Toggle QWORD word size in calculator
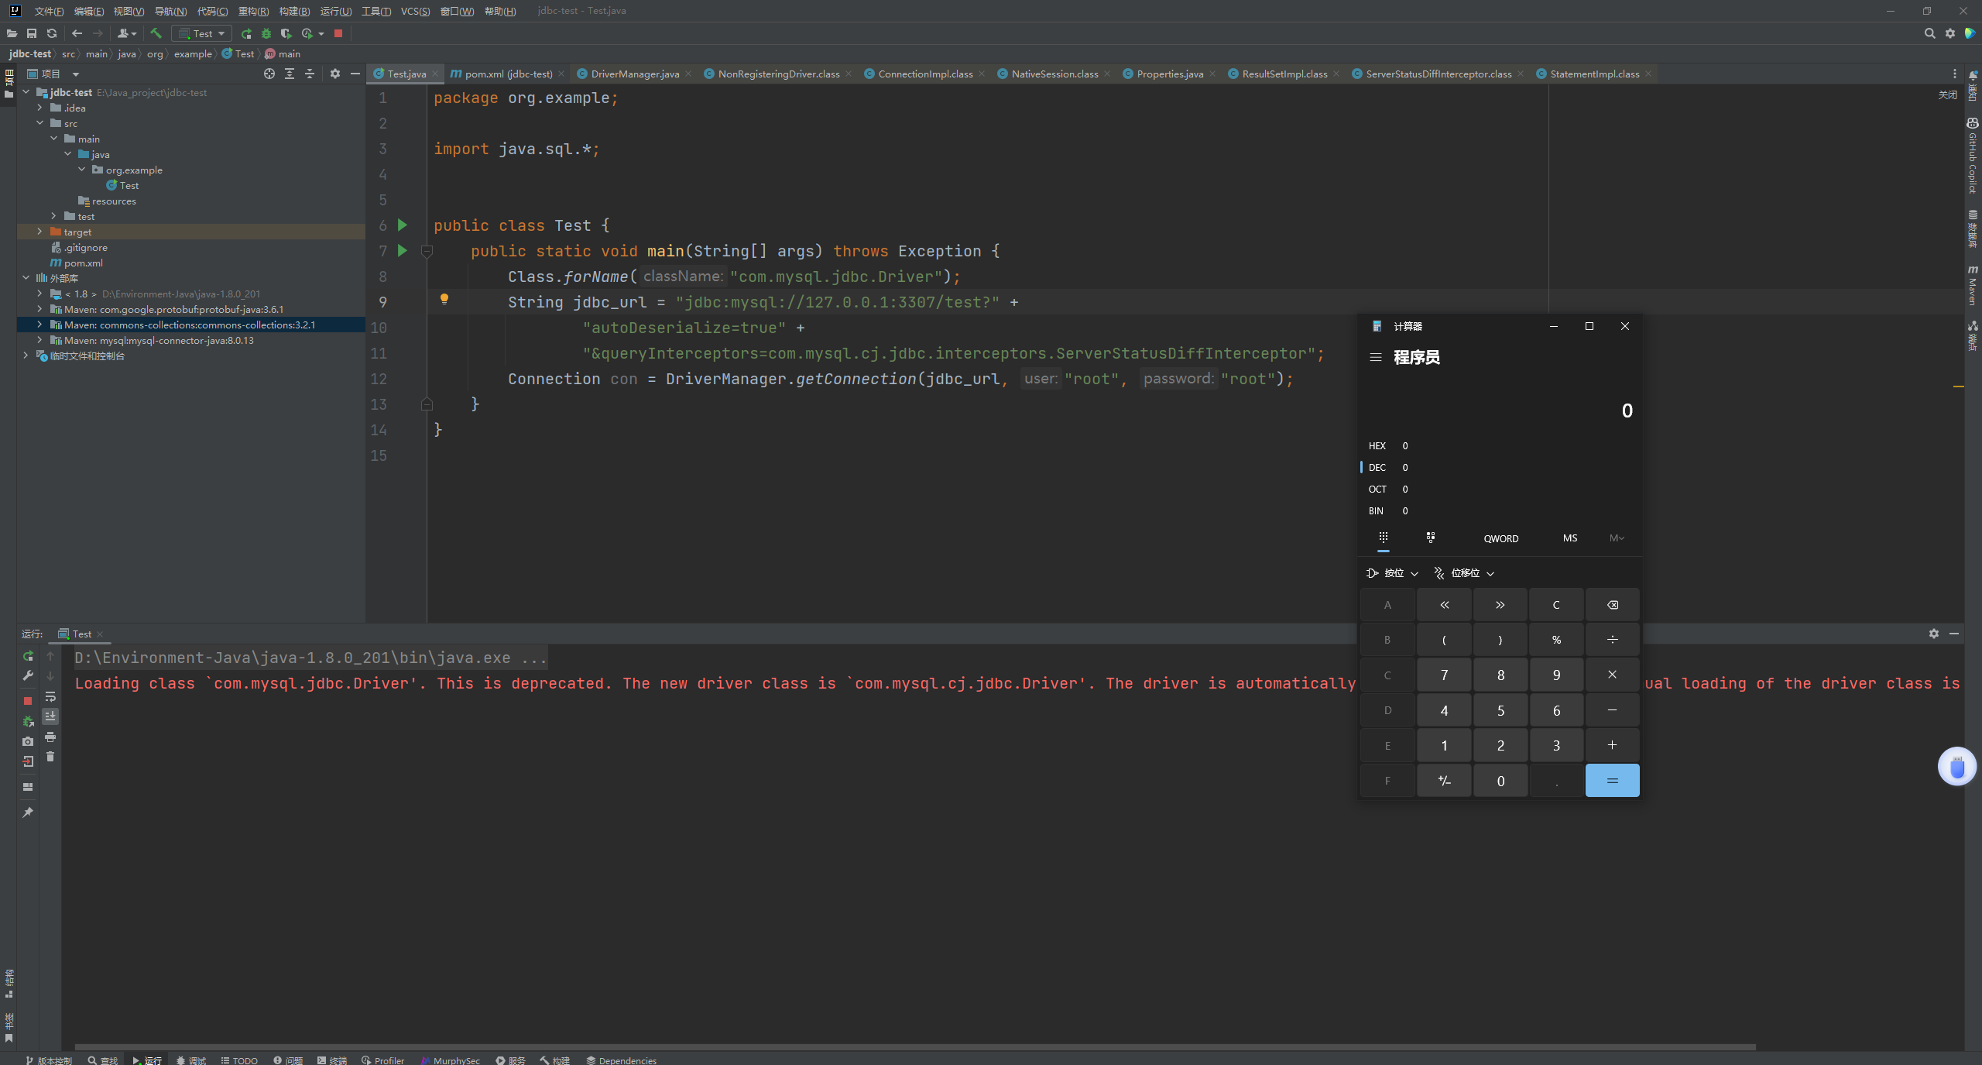The image size is (1982, 1065). pos(1501,538)
